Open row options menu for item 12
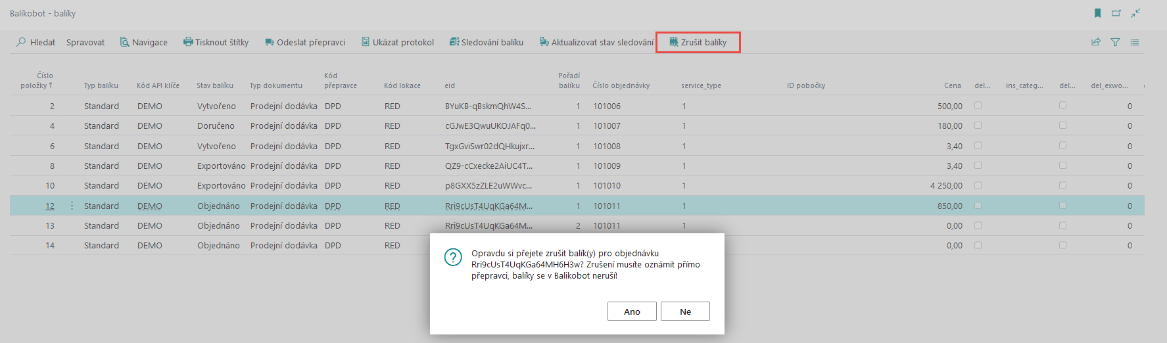Screen dimensions: 1167x343 72,206
